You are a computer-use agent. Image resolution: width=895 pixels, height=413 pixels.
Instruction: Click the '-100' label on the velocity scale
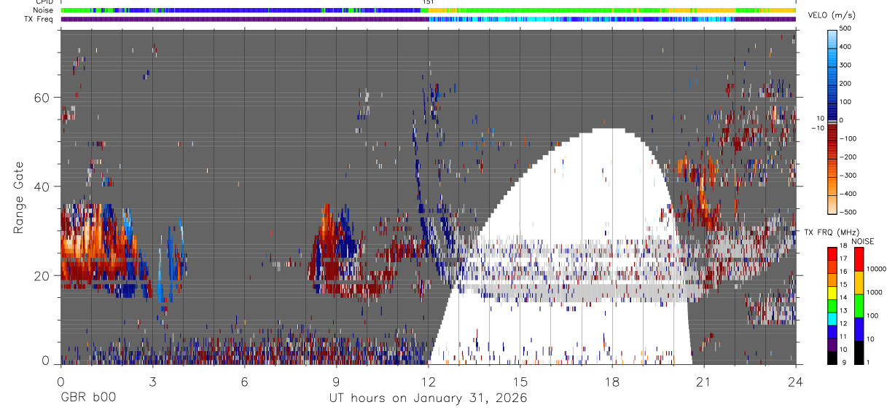[849, 139]
